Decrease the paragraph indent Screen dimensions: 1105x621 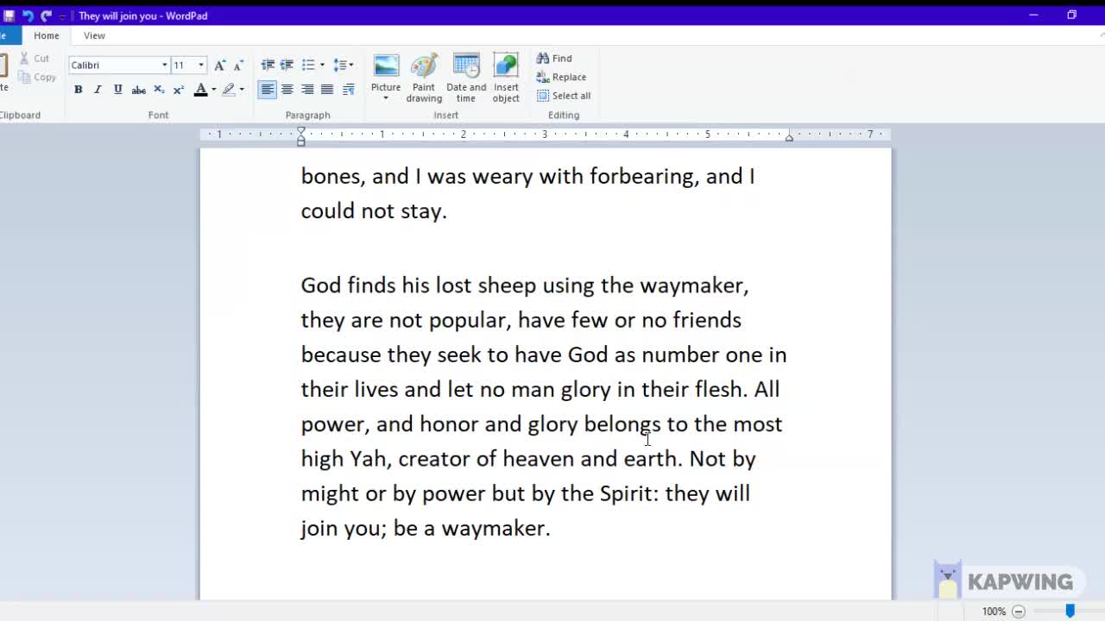268,65
